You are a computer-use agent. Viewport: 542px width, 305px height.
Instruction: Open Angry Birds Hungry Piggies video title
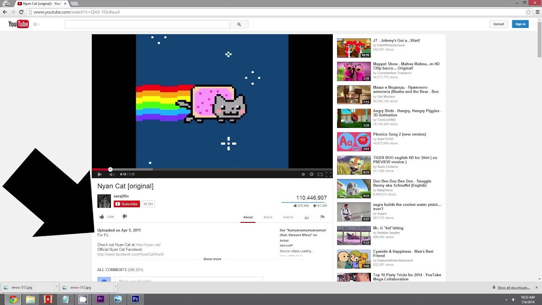click(407, 113)
